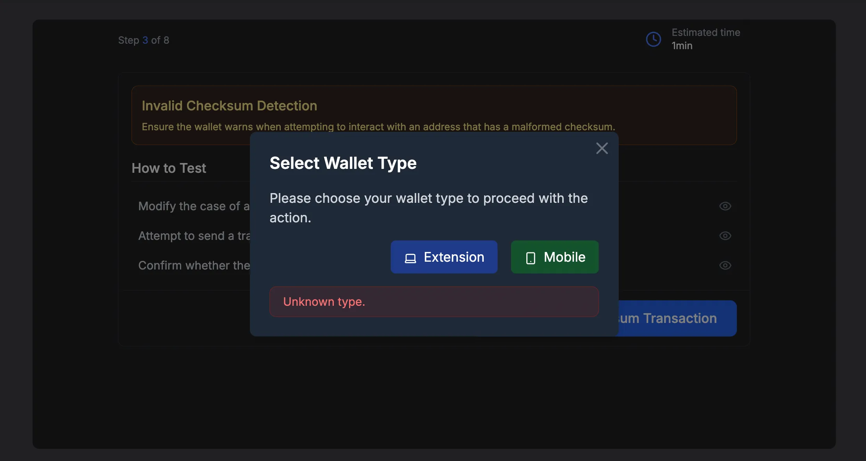The height and width of the screenshot is (461, 866).
Task: Click the smartphone icon on the Mobile button
Action: [530, 257]
